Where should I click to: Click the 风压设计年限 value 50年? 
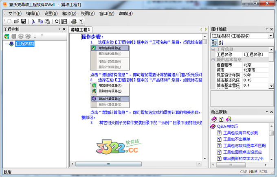pos(255,75)
